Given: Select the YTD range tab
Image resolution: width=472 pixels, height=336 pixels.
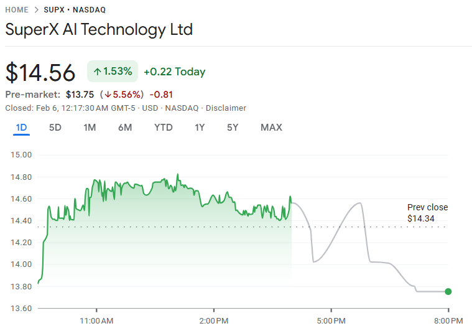Looking at the screenshot, I should 164,128.
